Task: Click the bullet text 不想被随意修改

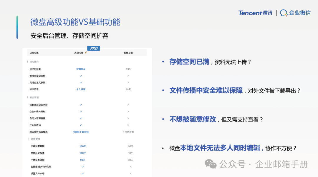Action: click(x=193, y=119)
